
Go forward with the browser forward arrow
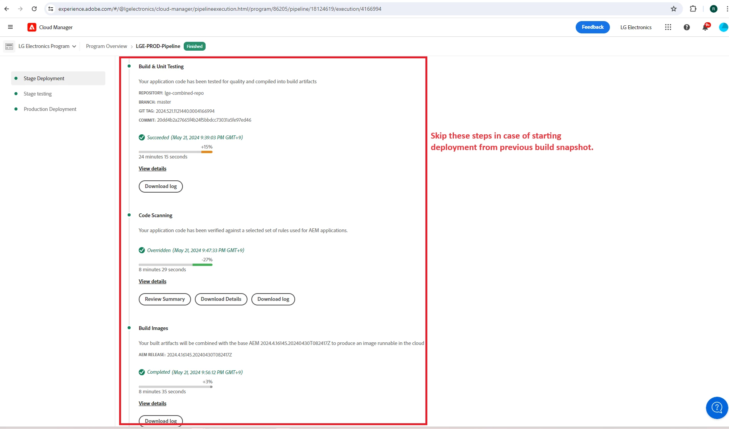click(x=20, y=9)
